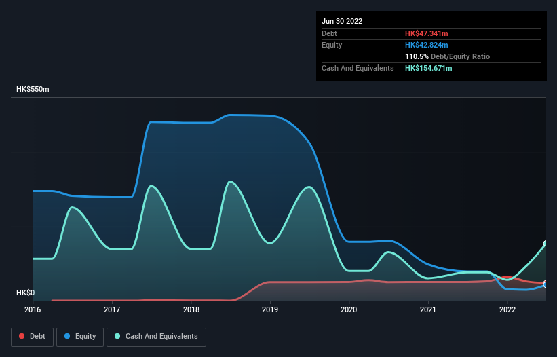Screen dimensions: 557x357
Task: Select the Cash data point marker at chart end
Action: [x=546, y=244]
